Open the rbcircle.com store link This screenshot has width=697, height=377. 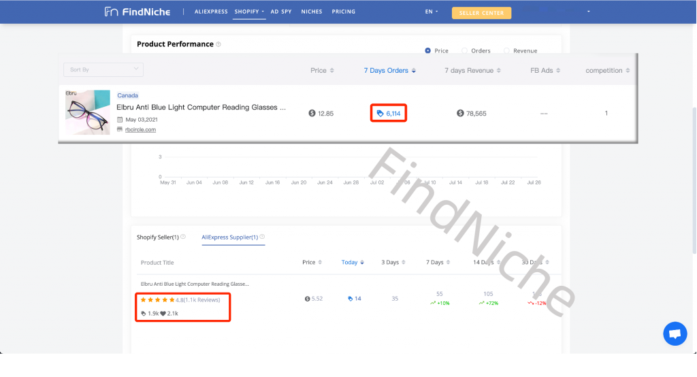140,129
